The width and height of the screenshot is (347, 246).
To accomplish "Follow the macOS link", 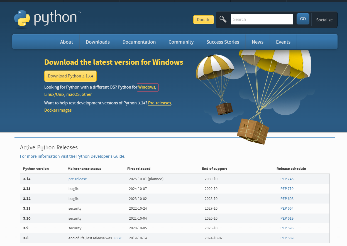I will coord(73,94).
